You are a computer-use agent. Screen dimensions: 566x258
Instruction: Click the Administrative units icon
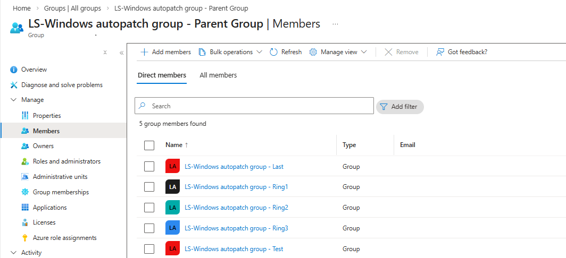pyautogui.click(x=25, y=177)
